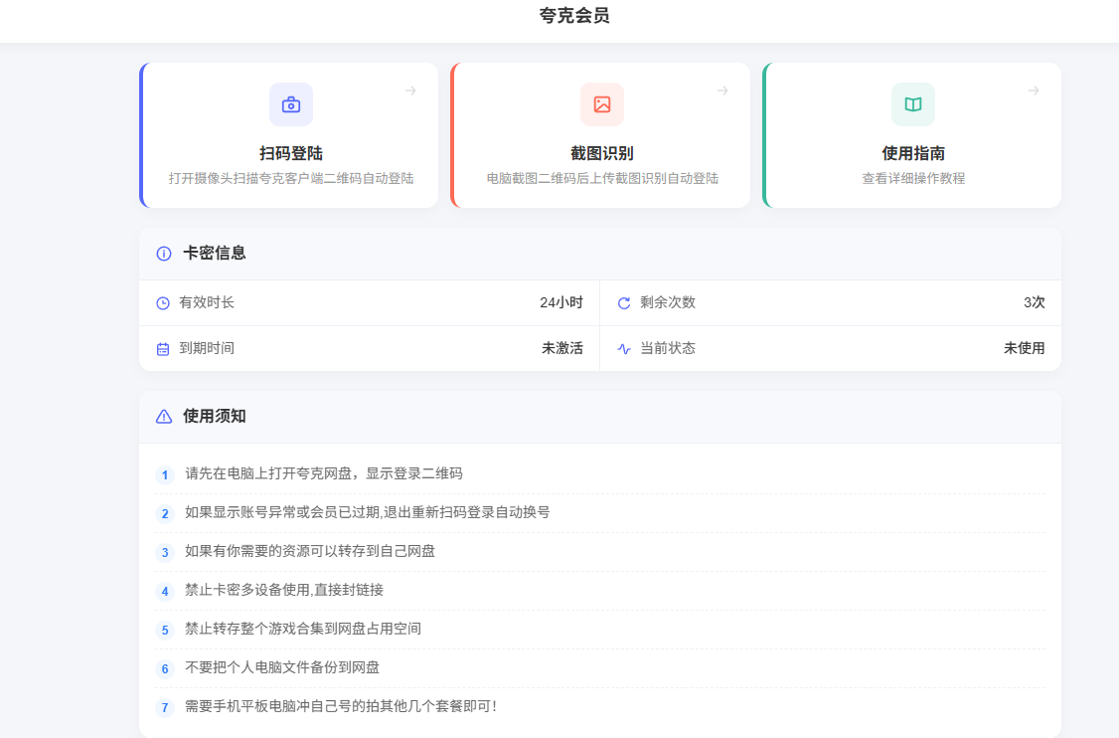Click number badge 1 in usage notes
1119x738 pixels.
[165, 475]
